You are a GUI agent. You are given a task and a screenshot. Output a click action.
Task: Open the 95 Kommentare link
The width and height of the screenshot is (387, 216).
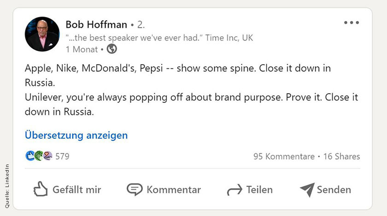point(284,156)
